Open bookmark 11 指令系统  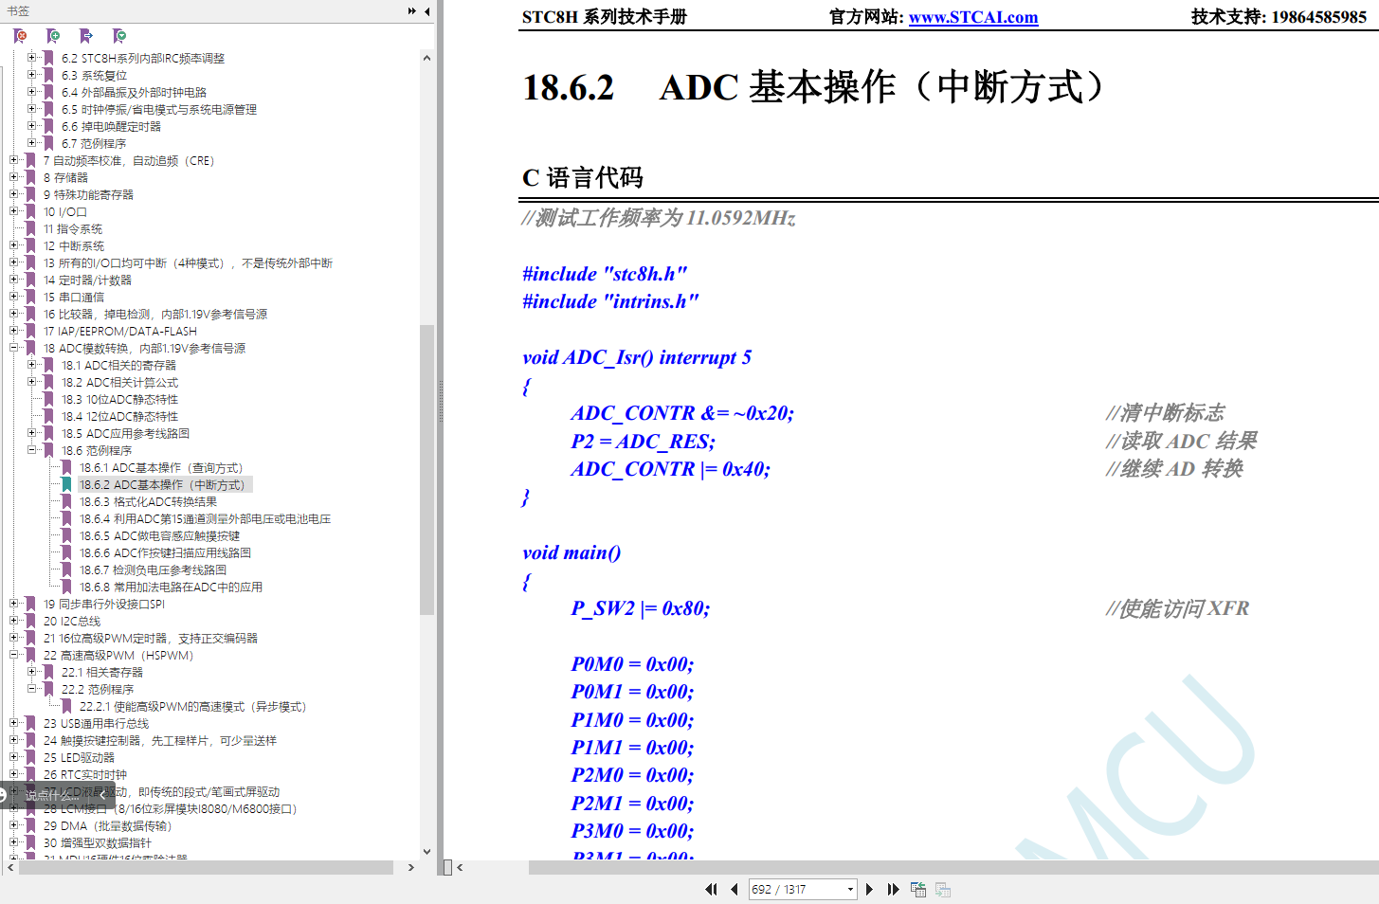tap(73, 229)
